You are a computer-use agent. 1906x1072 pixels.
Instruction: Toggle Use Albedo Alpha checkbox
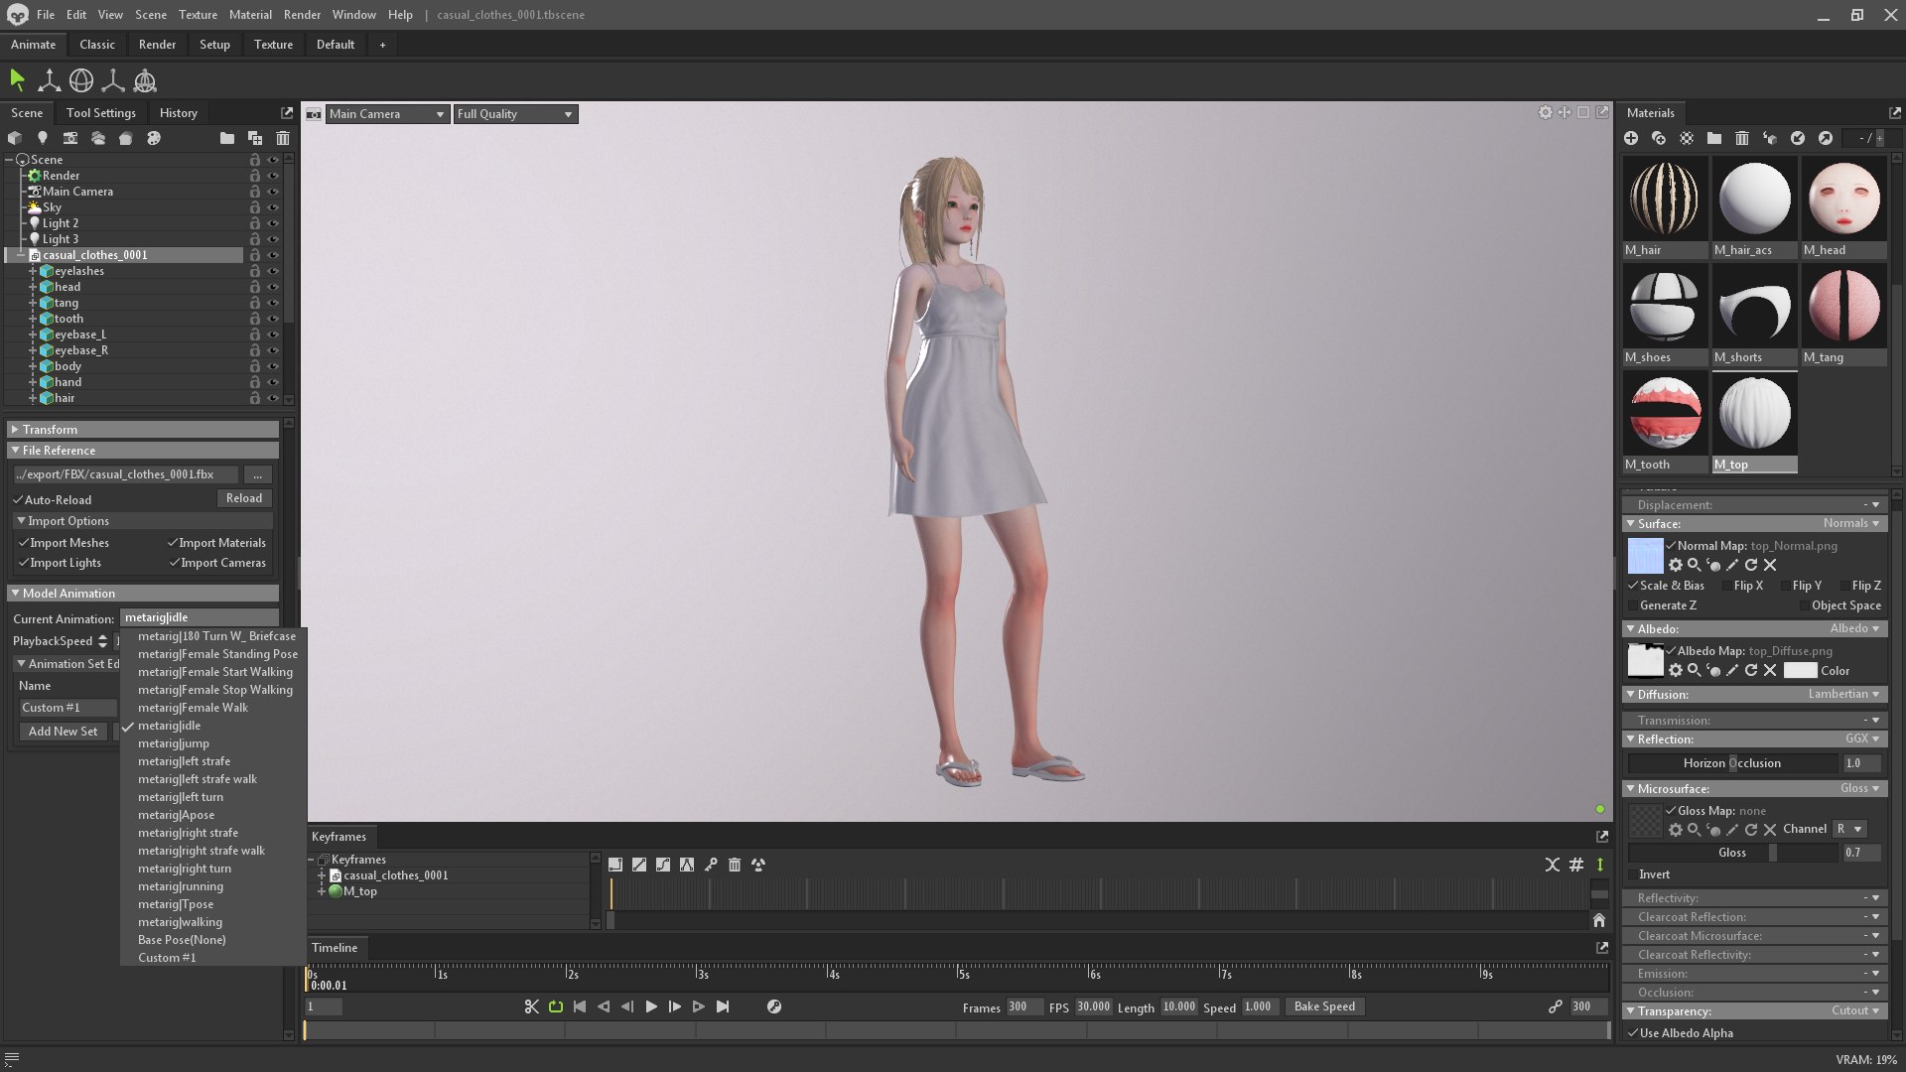pos(1633,1032)
